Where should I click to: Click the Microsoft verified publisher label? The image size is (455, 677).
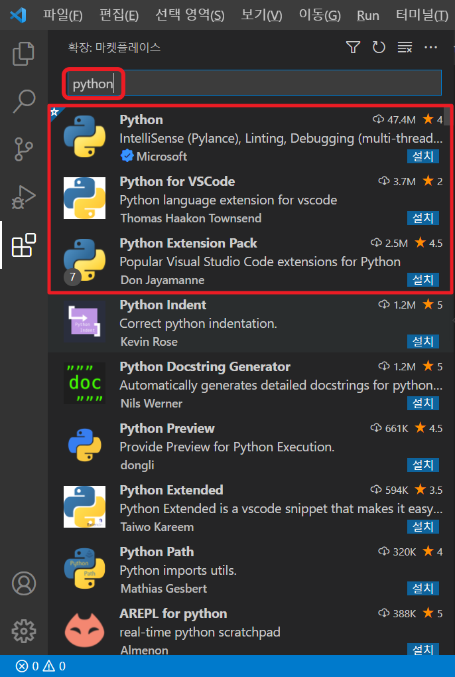[153, 156]
